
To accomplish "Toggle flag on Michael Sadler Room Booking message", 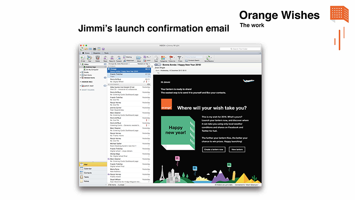I will pos(149,146).
